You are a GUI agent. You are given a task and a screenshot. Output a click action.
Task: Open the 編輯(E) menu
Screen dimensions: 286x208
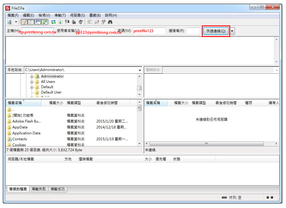click(x=28, y=15)
